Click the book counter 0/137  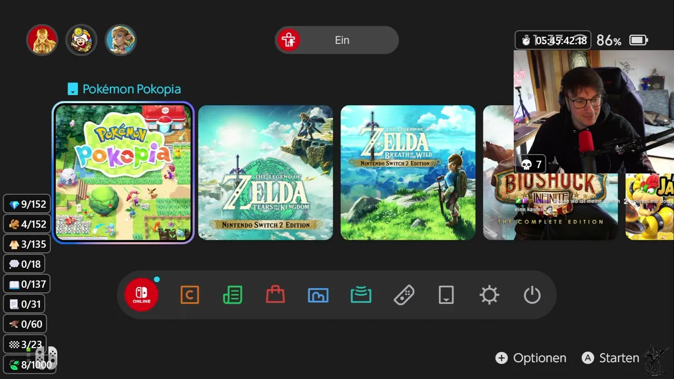(x=27, y=284)
